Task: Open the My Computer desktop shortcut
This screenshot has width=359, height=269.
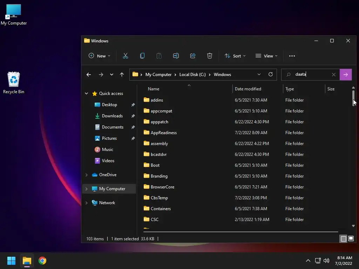Action: 14,15
